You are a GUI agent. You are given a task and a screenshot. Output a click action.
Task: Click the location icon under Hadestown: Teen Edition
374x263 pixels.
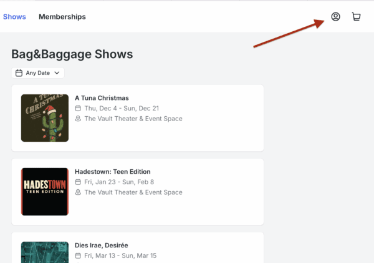tap(78, 192)
